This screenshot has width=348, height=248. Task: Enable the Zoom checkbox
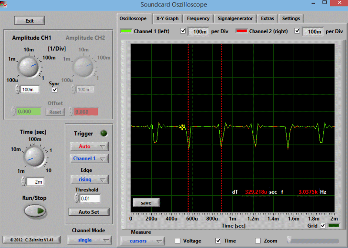click(258, 241)
